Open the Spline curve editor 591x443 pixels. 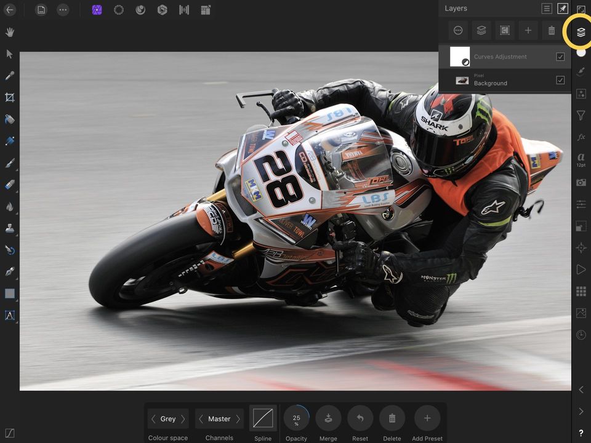click(x=263, y=418)
